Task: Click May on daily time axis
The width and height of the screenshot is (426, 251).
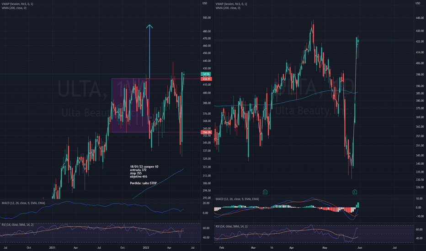Action: click(325, 247)
